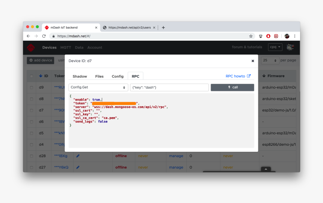Bookmark this page with the star icon
Image resolution: width=323 pixels, height=203 pixels.
(x=251, y=36)
